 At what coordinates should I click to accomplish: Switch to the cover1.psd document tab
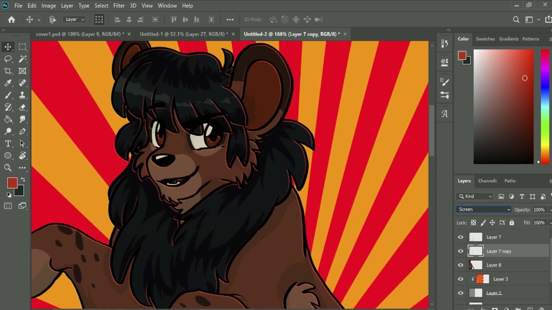click(x=79, y=34)
